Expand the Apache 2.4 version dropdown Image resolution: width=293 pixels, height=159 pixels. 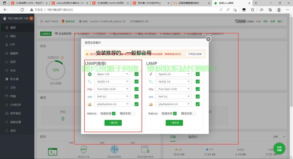174,74
